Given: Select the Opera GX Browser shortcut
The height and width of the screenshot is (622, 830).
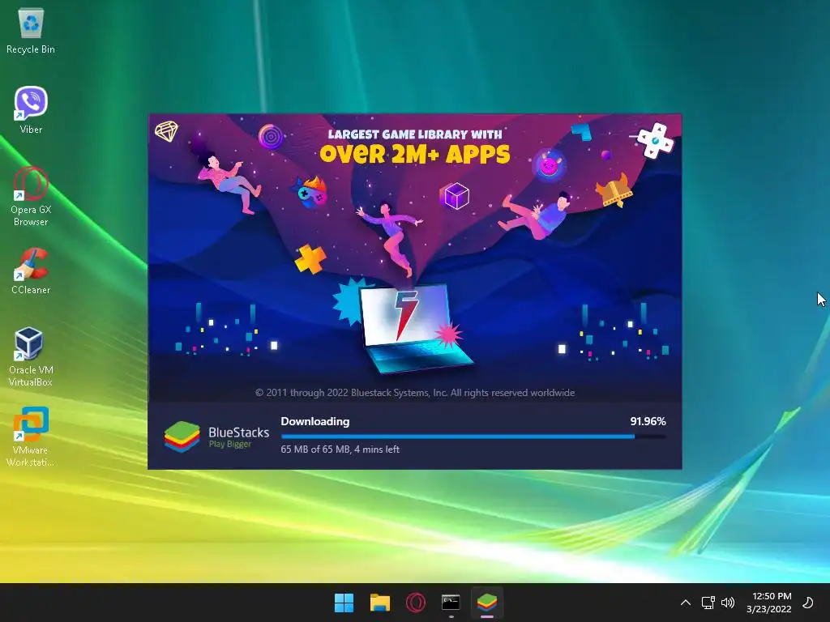Looking at the screenshot, I should tap(31, 197).
